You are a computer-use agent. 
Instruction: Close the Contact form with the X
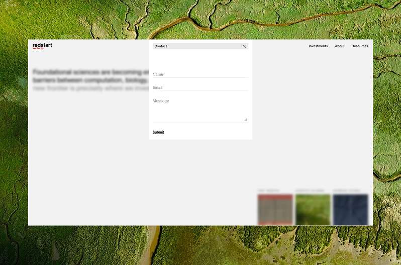pos(244,46)
